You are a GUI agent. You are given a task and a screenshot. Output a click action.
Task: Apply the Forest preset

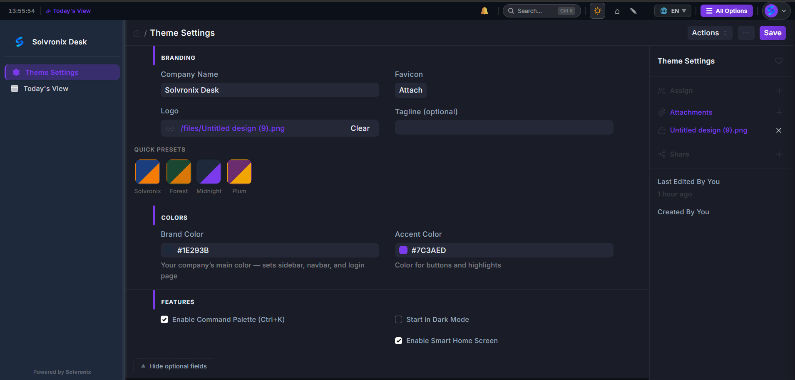(x=179, y=172)
